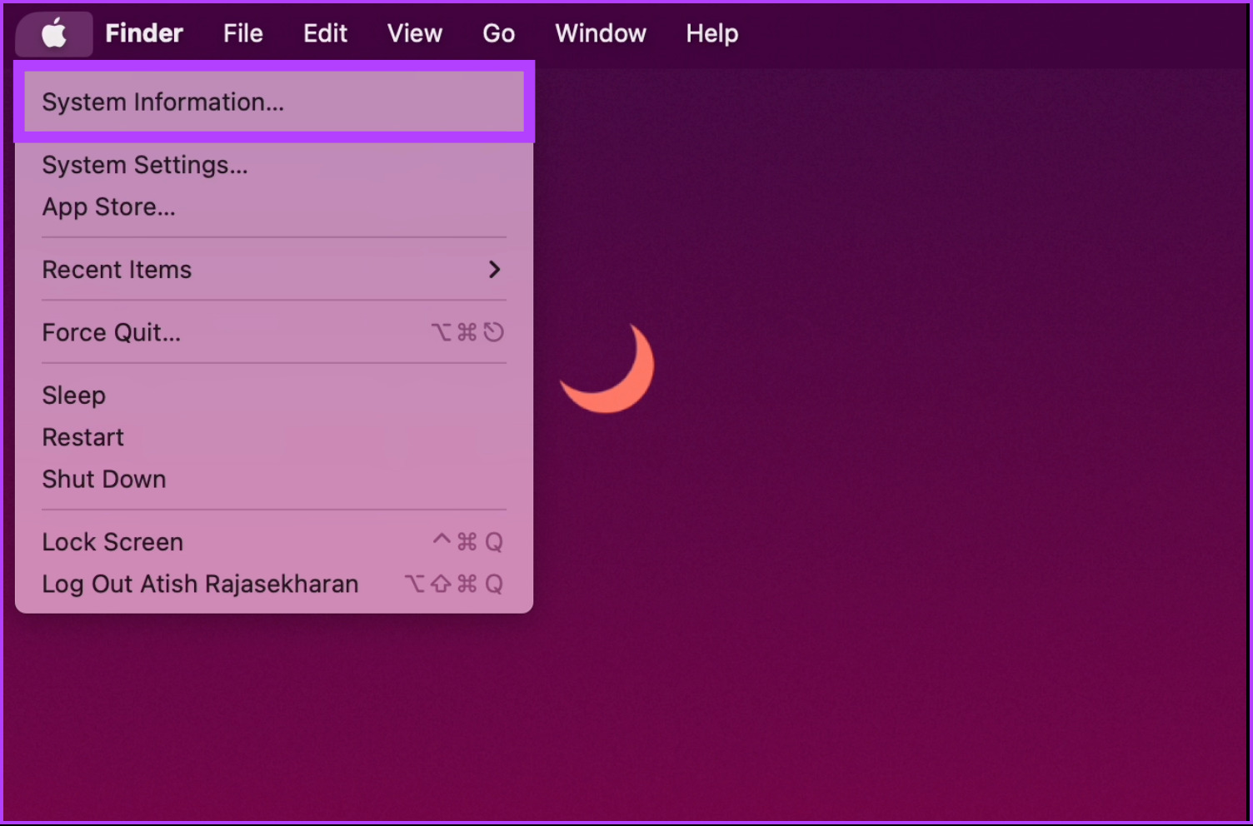Choose Force Quit from the menu
Image resolution: width=1253 pixels, height=826 pixels.
[111, 331]
